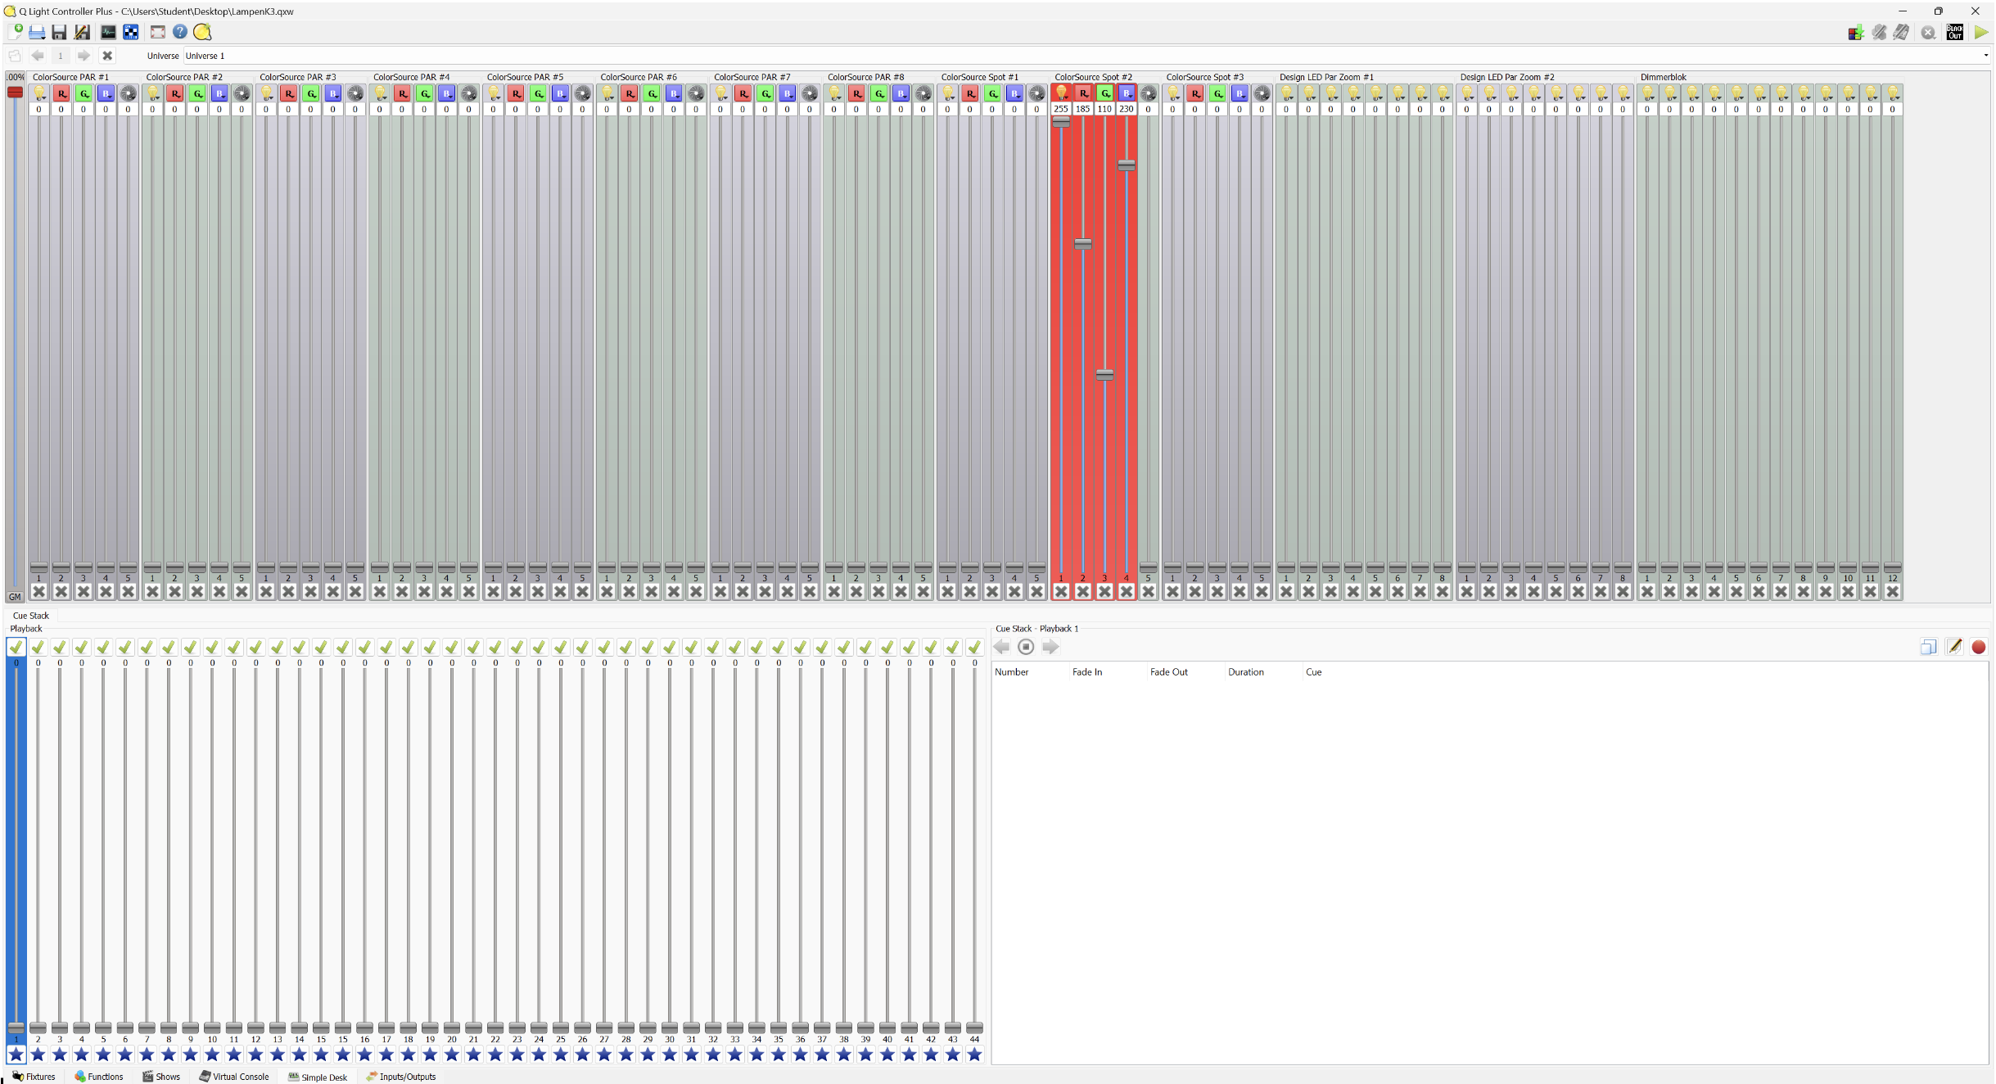Stop all running functions
Viewport: 1996px width, 1084px height.
point(1927,32)
